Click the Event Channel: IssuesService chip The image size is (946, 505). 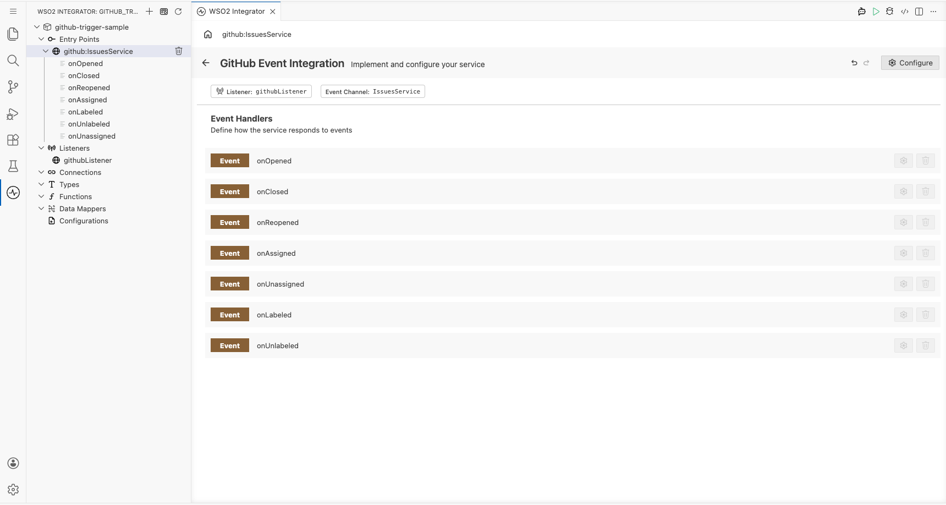click(373, 91)
